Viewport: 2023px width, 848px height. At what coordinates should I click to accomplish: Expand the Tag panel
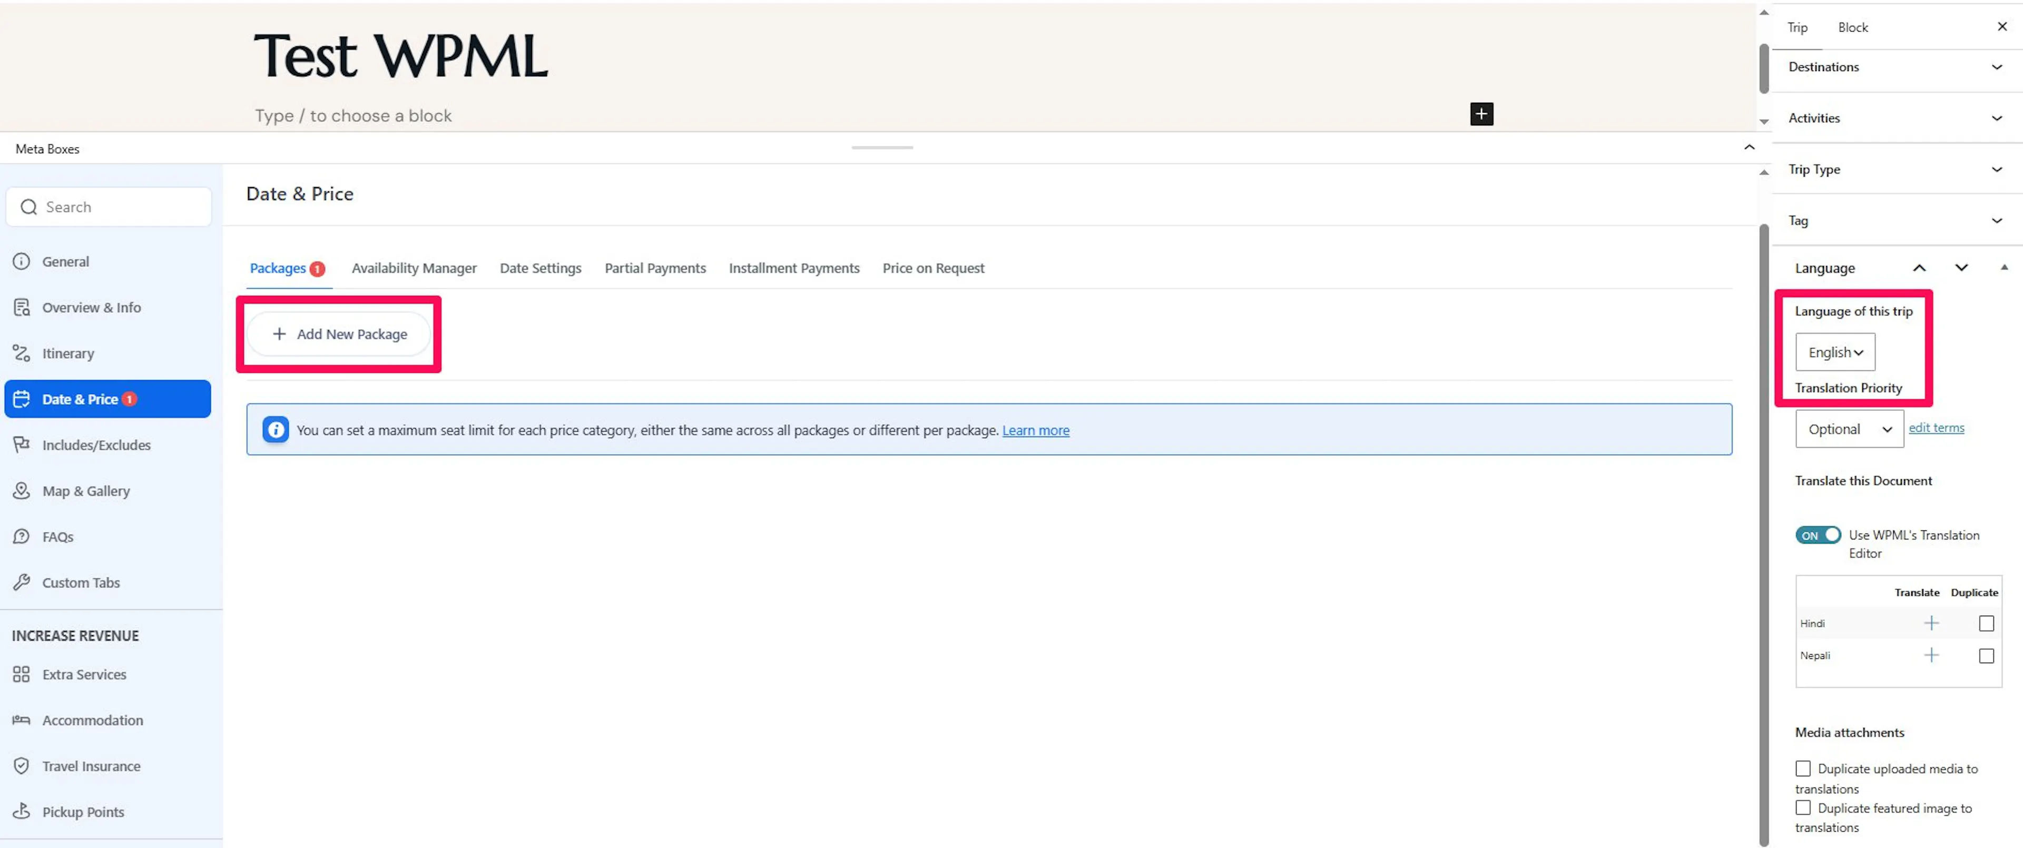(1897, 221)
